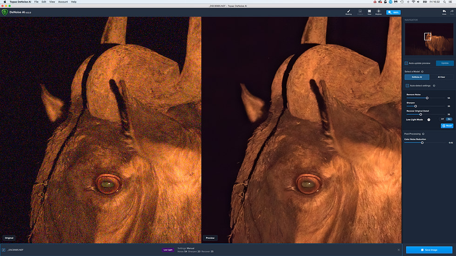The image size is (456, 256).
Task: Click the Wi-Fi menu bar icon
Action: click(413, 2)
